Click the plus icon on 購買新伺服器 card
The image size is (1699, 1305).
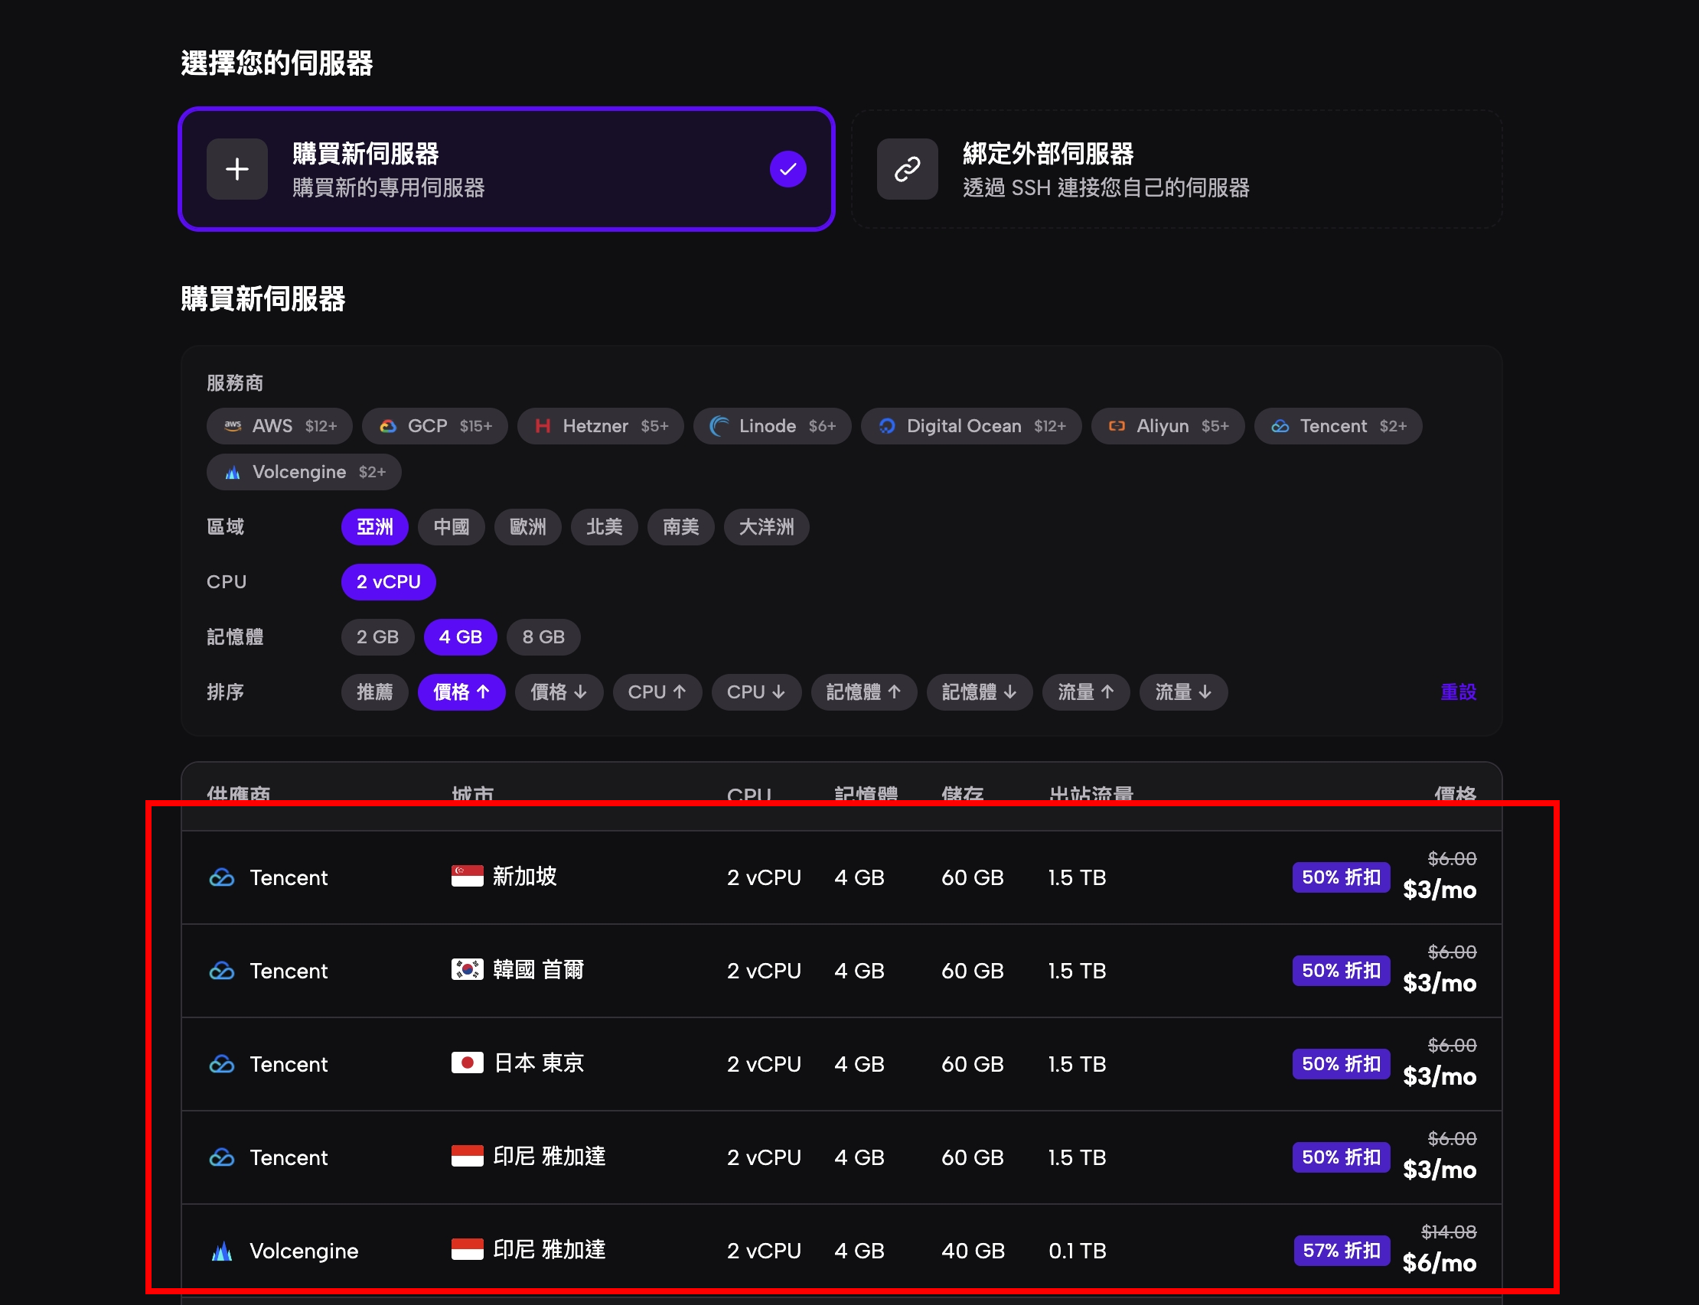(x=236, y=168)
